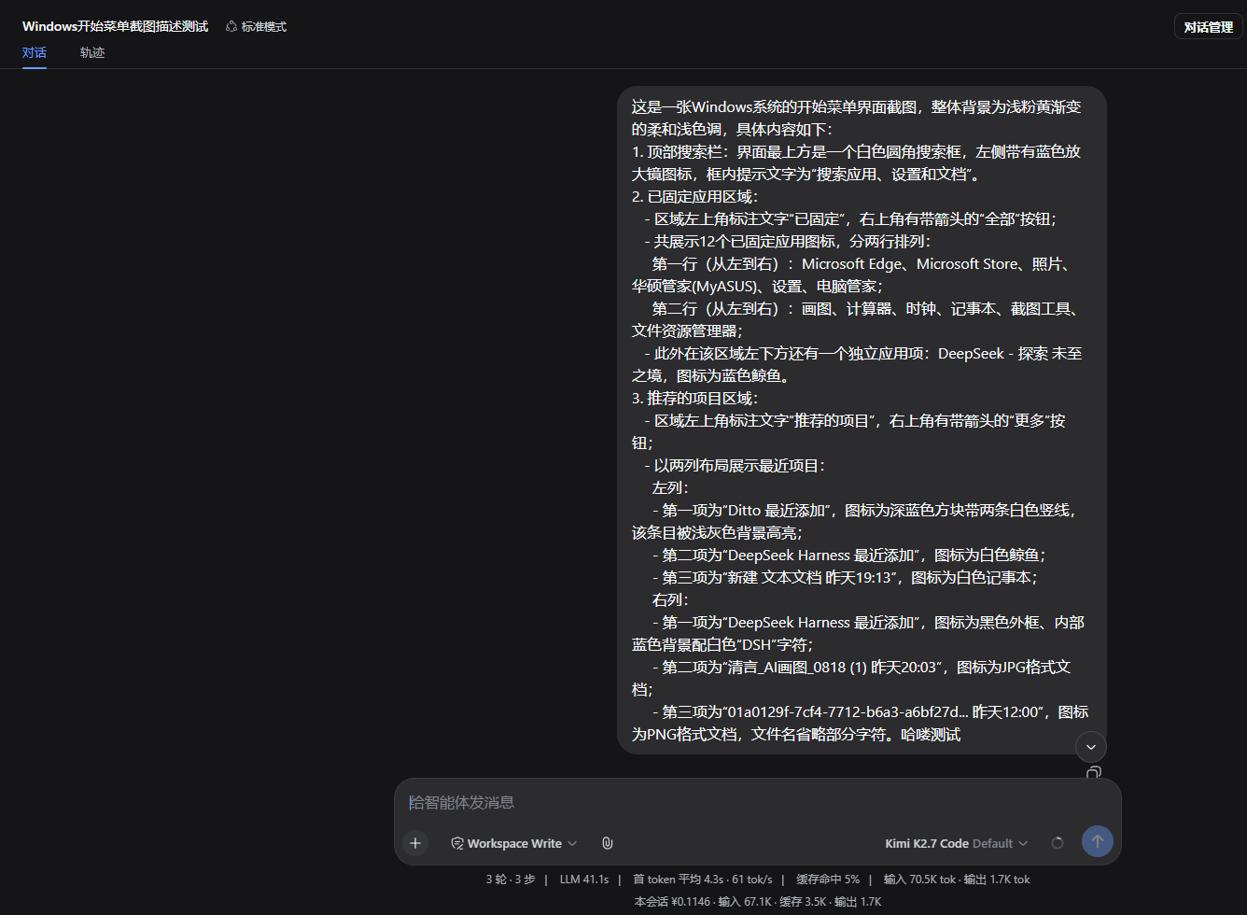Open the Kimi K2.7 Code model dropdown
Viewport: 1247px width, 915px height.
point(957,843)
